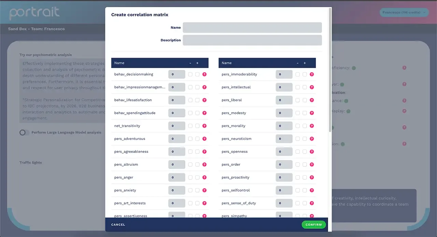437x237 pixels.
Task: Open help icon for net_transitivity row
Action: click(x=205, y=126)
